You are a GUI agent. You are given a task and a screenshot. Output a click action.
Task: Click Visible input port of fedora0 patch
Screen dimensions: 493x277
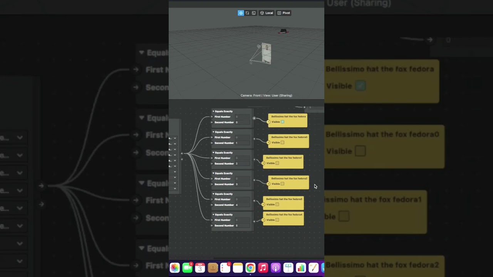pos(268,143)
